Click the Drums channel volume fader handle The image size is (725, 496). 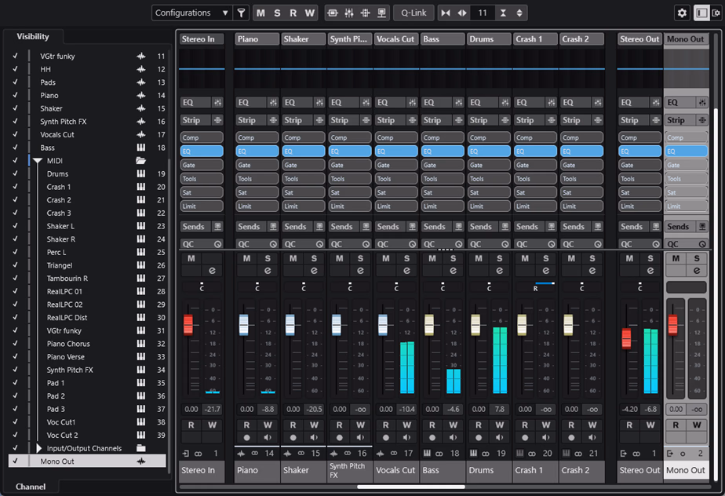(x=475, y=324)
